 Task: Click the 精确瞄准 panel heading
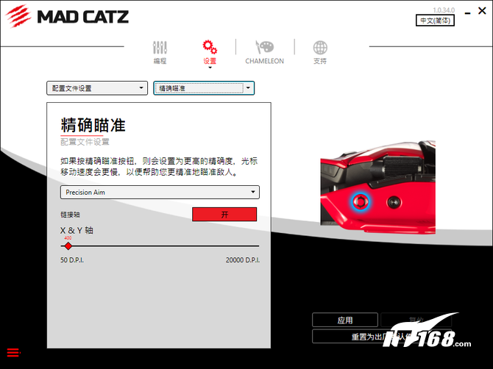coord(93,125)
